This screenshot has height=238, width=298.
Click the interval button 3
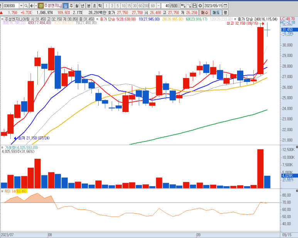click(112, 6)
